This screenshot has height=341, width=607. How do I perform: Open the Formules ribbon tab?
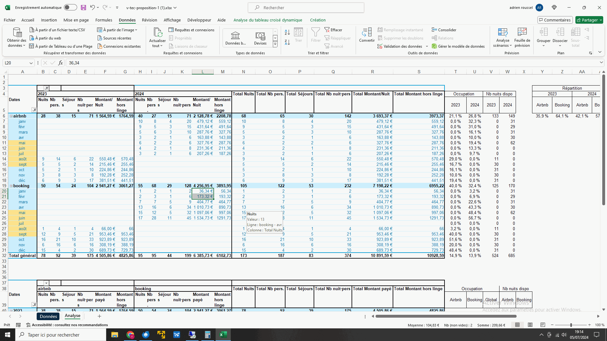click(x=104, y=20)
